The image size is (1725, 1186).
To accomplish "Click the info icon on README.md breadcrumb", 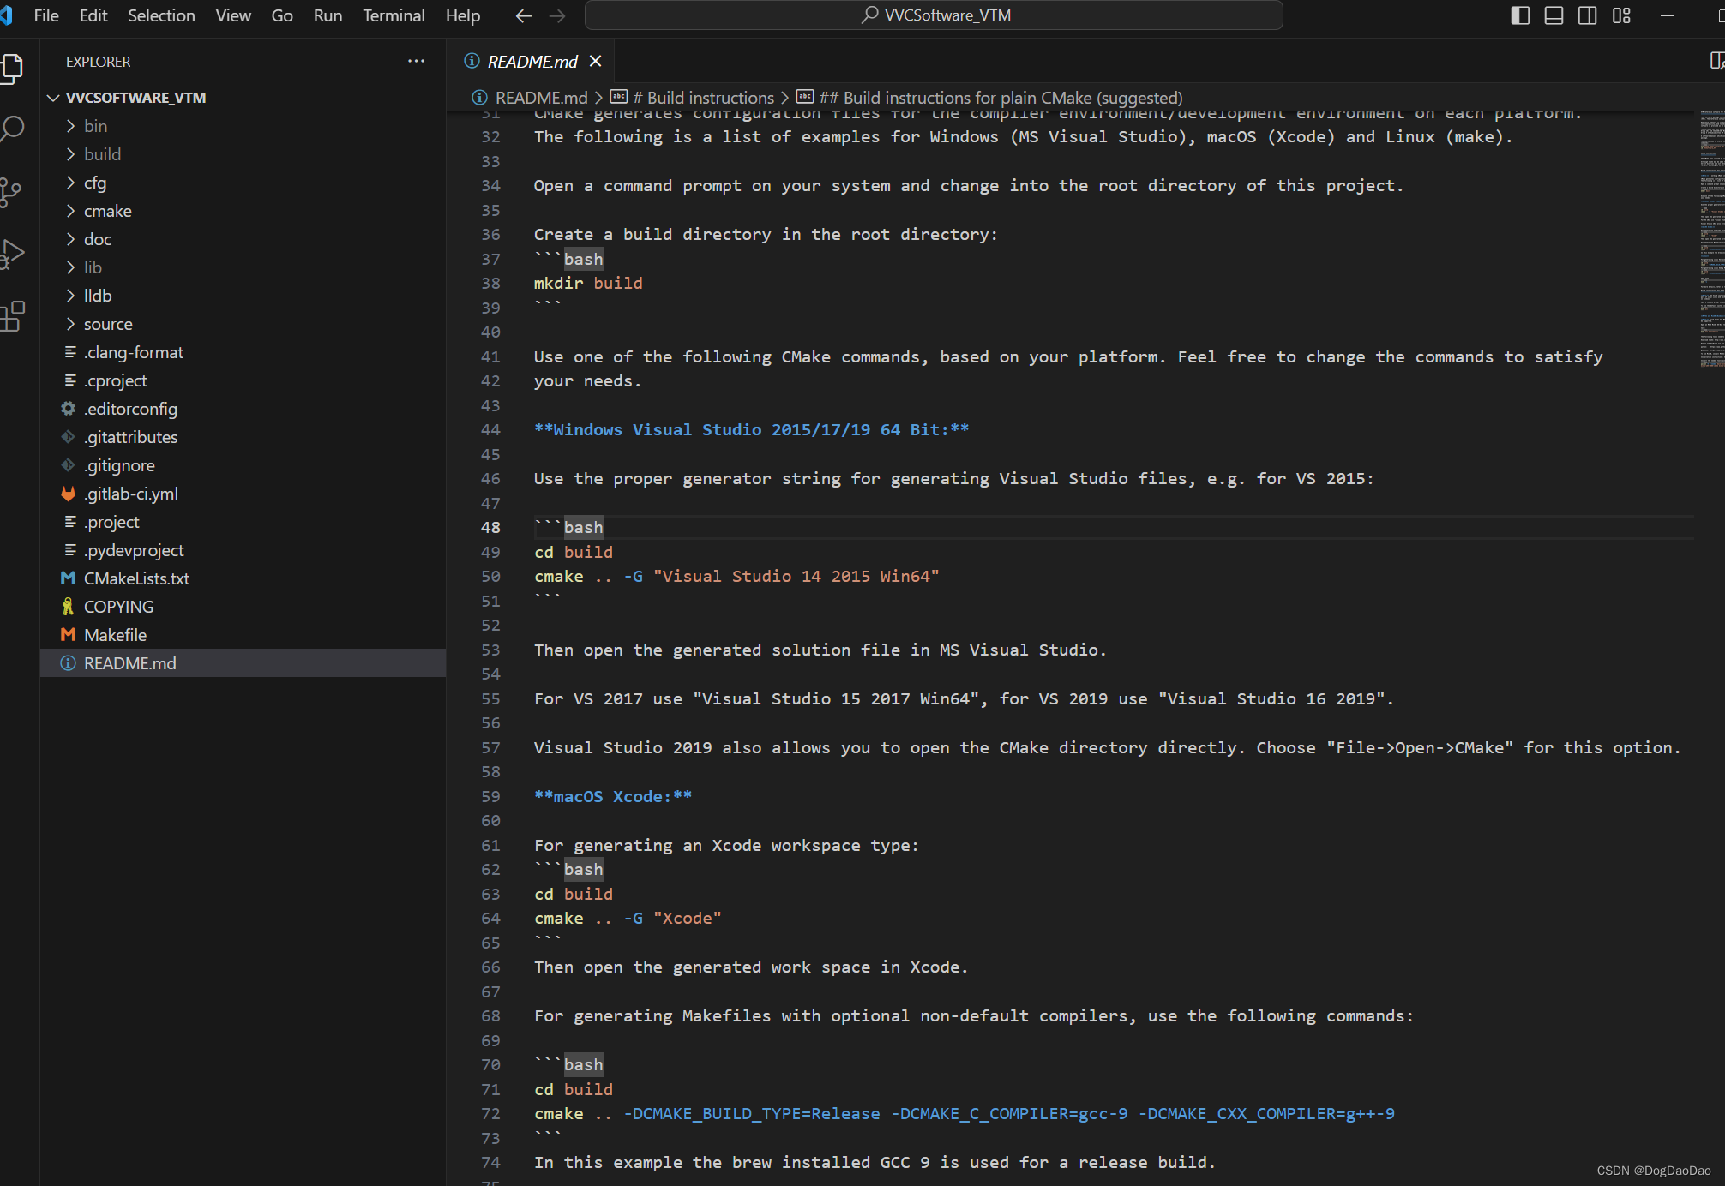I will (x=477, y=97).
